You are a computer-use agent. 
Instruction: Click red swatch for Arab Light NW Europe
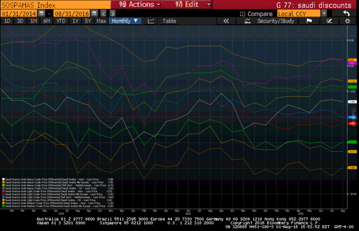coord(3,194)
